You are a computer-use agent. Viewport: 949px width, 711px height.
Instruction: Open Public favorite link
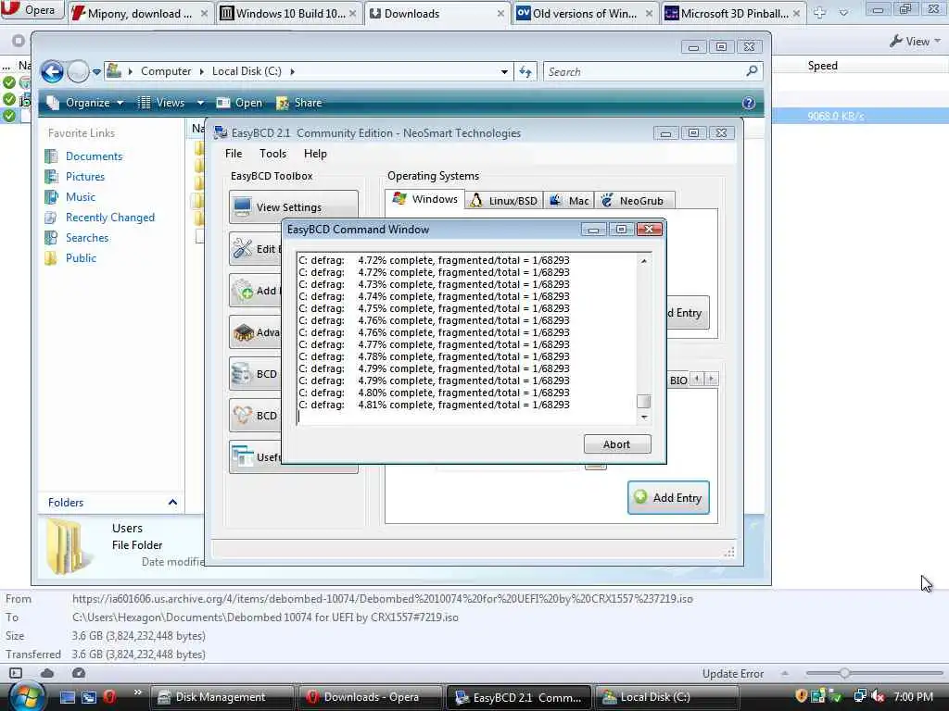click(81, 258)
